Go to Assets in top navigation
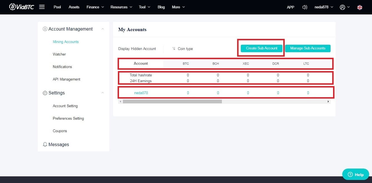The height and width of the screenshot is (183, 372). coord(74,7)
